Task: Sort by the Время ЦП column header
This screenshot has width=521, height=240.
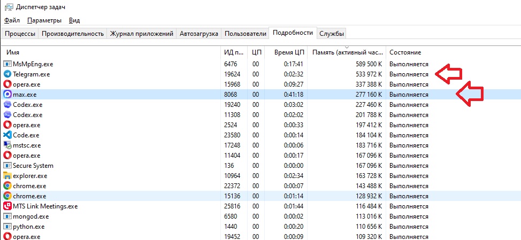Action: tap(286, 52)
